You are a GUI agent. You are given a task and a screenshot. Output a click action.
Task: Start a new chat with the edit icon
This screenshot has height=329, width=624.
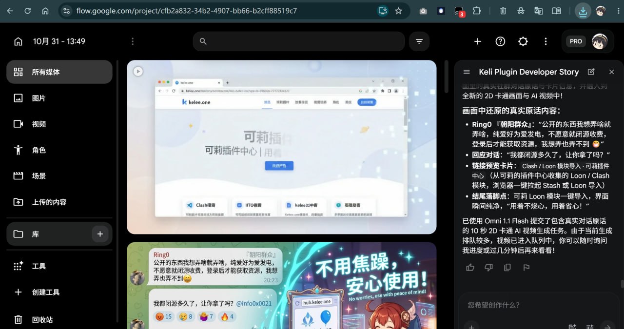click(591, 72)
